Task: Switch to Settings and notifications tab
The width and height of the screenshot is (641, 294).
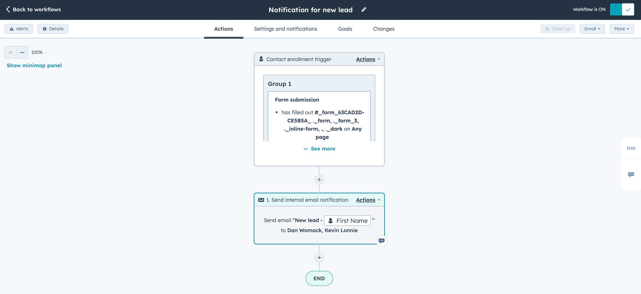Action: click(x=285, y=29)
